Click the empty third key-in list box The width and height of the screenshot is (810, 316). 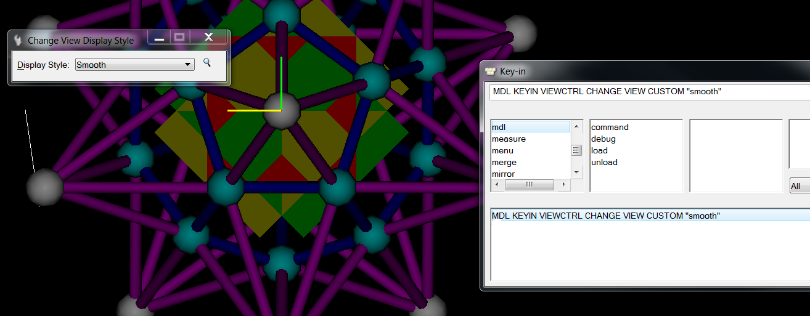pyautogui.click(x=736, y=156)
